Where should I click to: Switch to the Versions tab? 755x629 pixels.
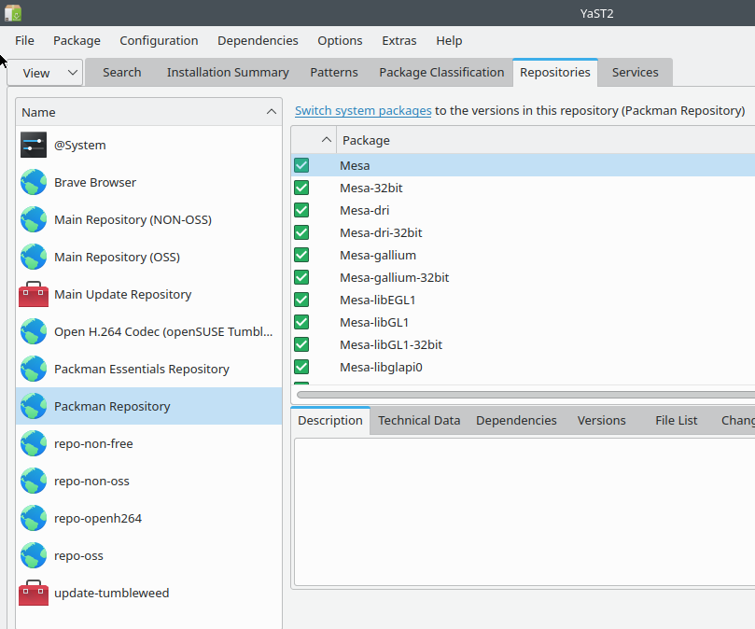pos(601,420)
